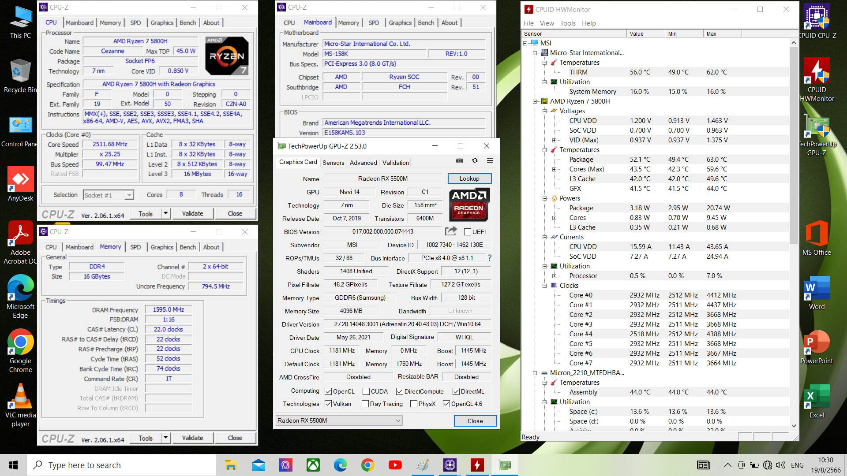Image resolution: width=847 pixels, height=476 pixels.
Task: Click the Xbox icon in taskbar
Action: [313, 465]
